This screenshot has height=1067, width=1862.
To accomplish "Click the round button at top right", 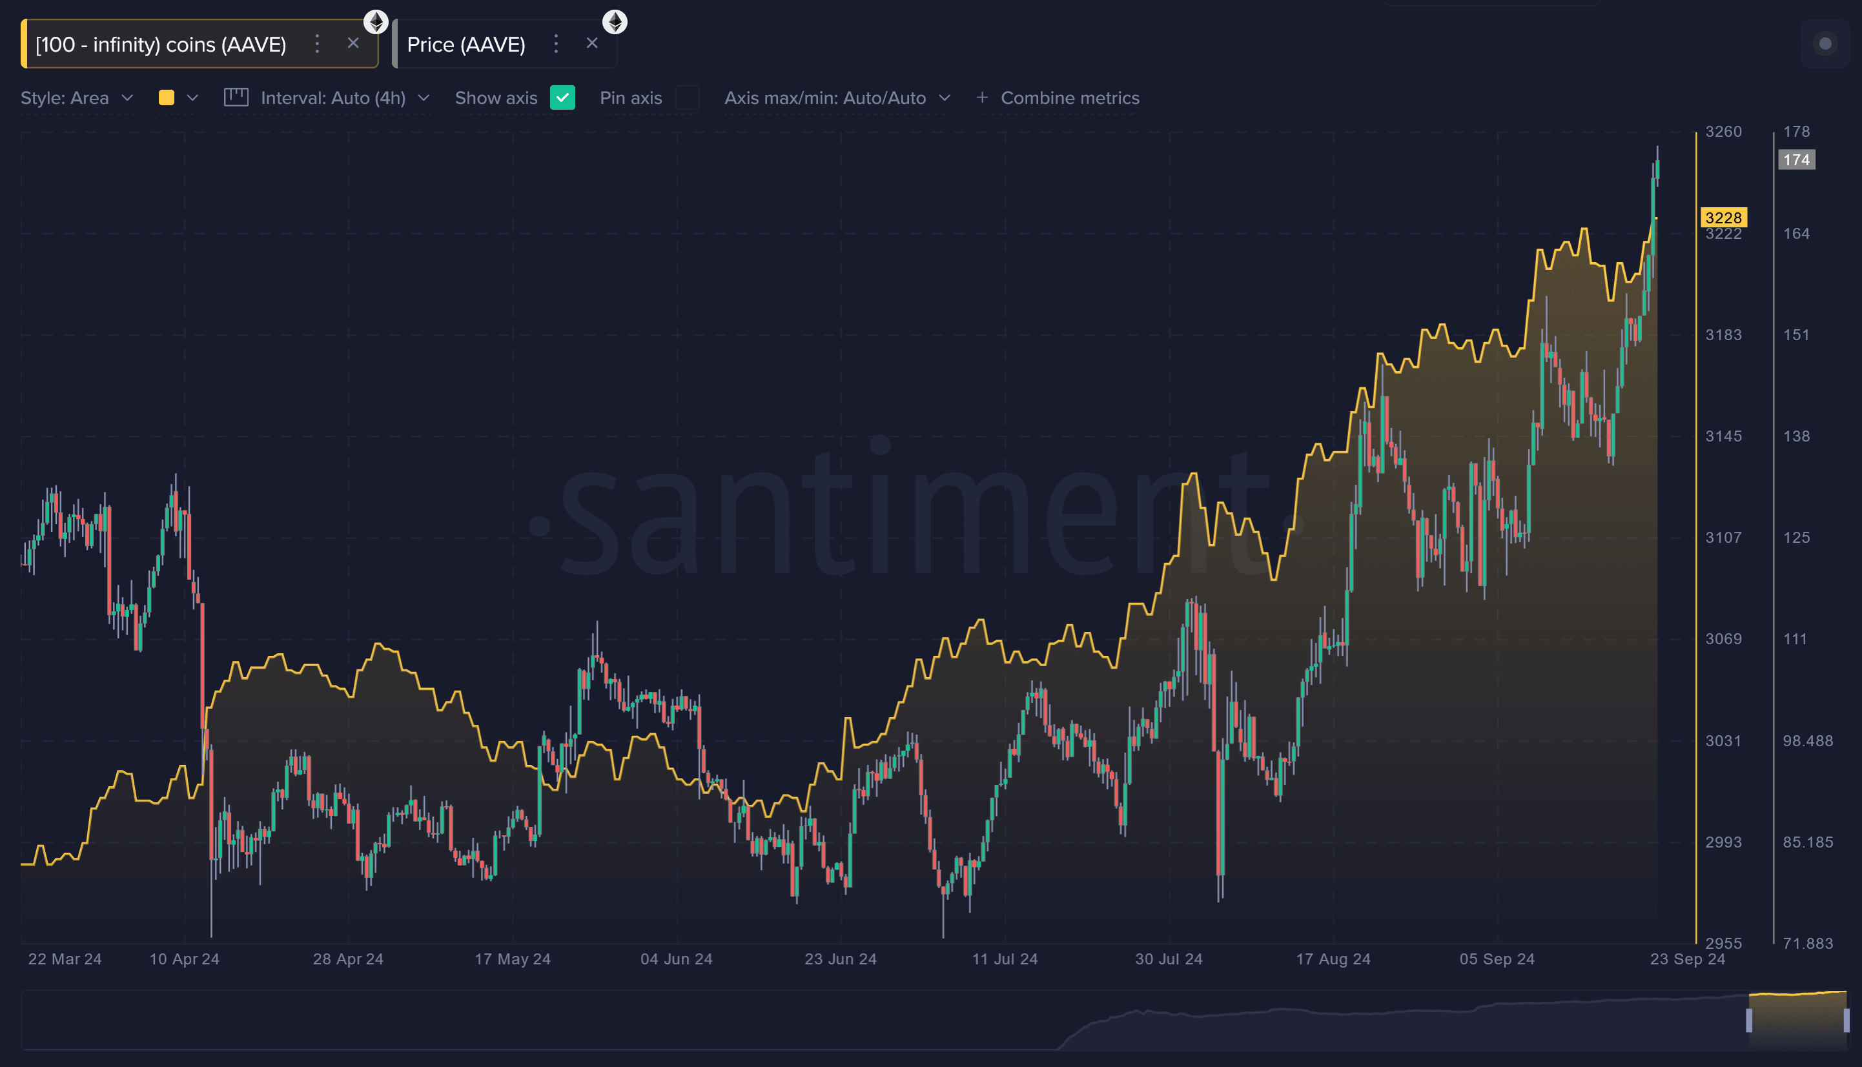I will click(x=1825, y=44).
